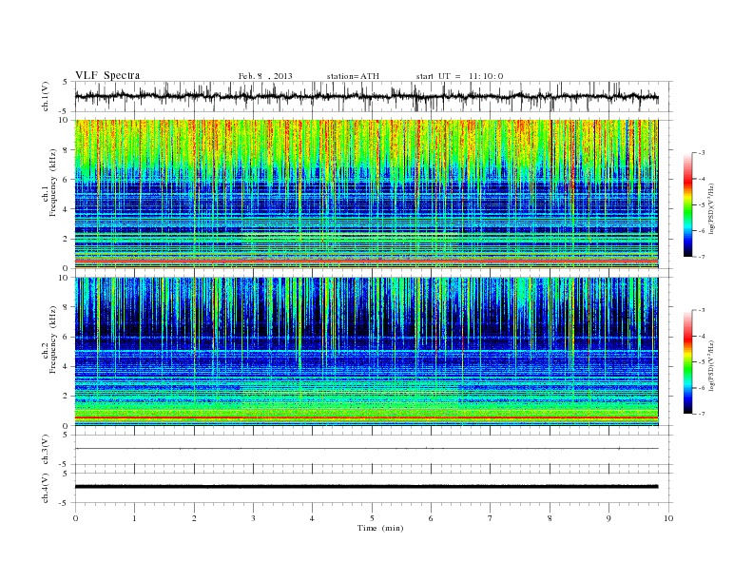Click the "station=ATH" header label
The height and width of the screenshot is (582, 753).
point(353,76)
